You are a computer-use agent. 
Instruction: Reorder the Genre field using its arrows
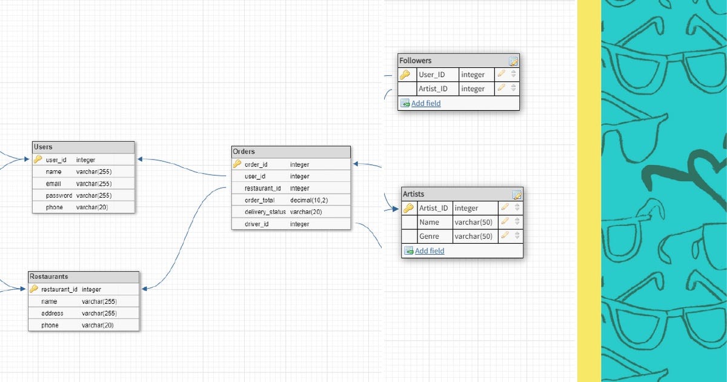point(517,236)
